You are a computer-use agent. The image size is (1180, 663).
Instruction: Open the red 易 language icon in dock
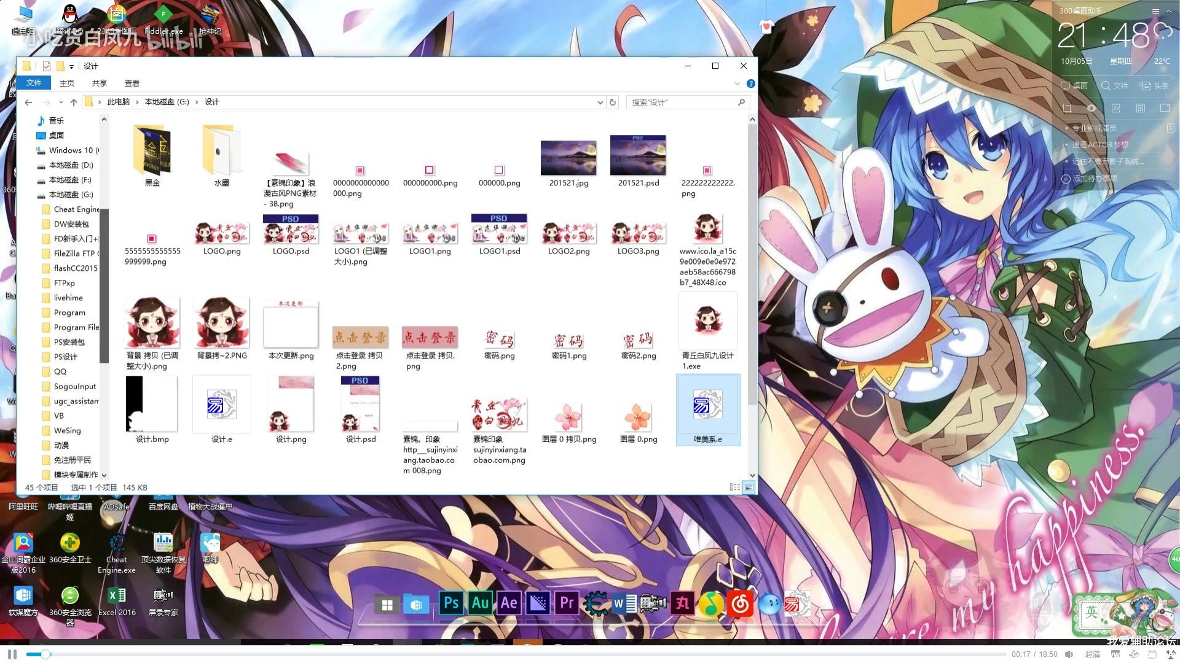pos(797,605)
